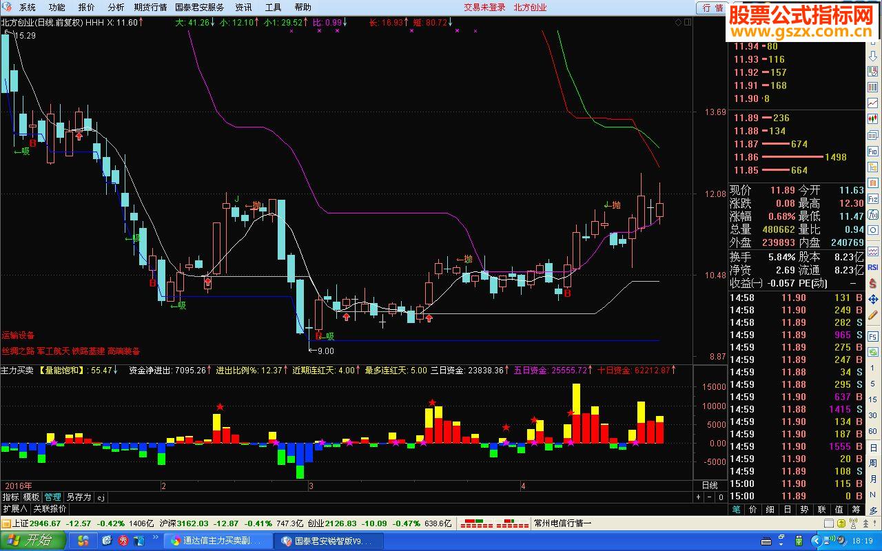Select the N multi-day period button
The image size is (882, 551).
(873, 495)
